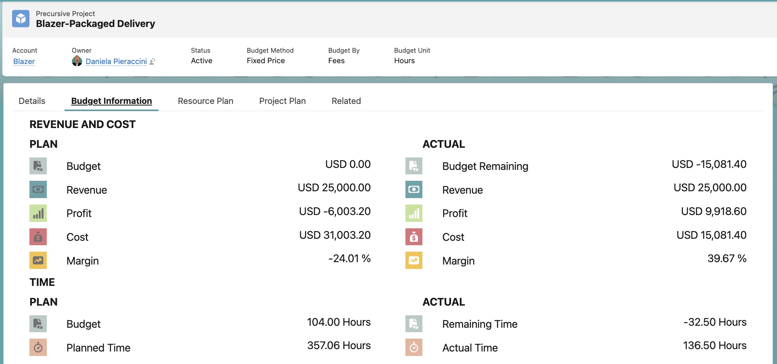Click the actual profit value USD 9,918.60
Image resolution: width=777 pixels, height=364 pixels.
tap(714, 211)
